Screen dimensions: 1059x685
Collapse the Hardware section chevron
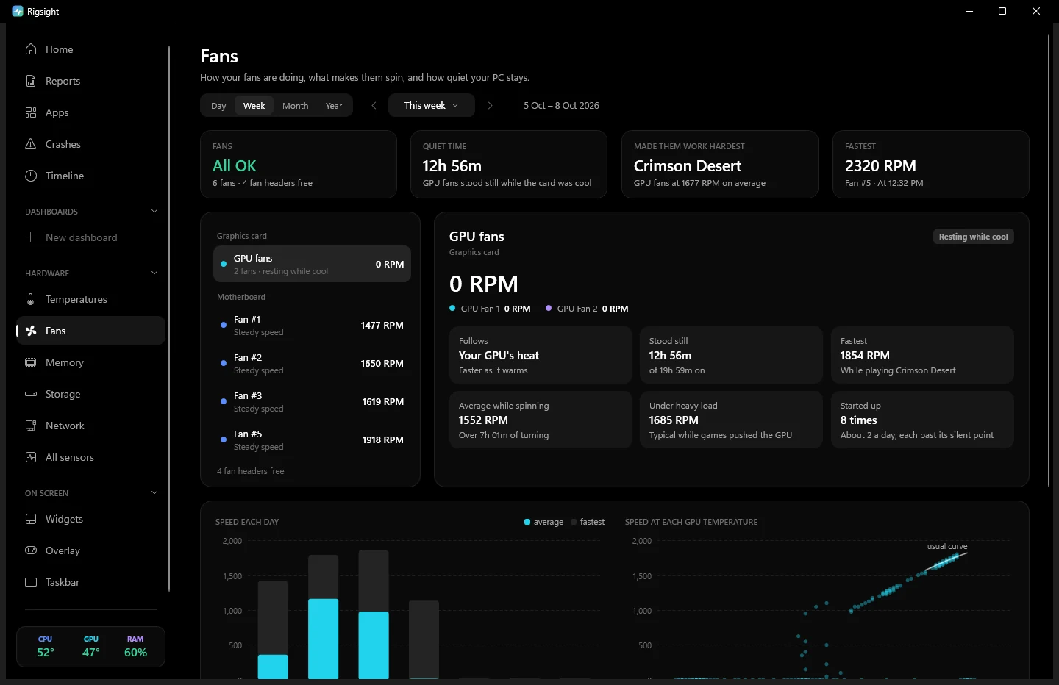pos(154,273)
